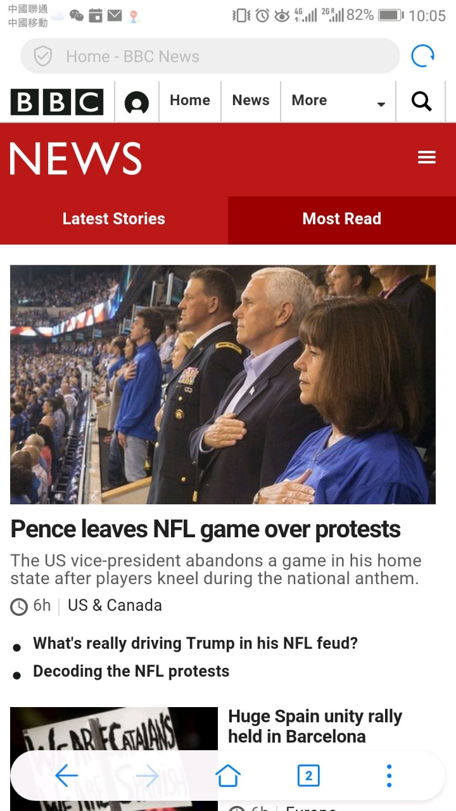Open What's really driving Trump link
Image resolution: width=456 pixels, height=811 pixels.
coord(195,644)
